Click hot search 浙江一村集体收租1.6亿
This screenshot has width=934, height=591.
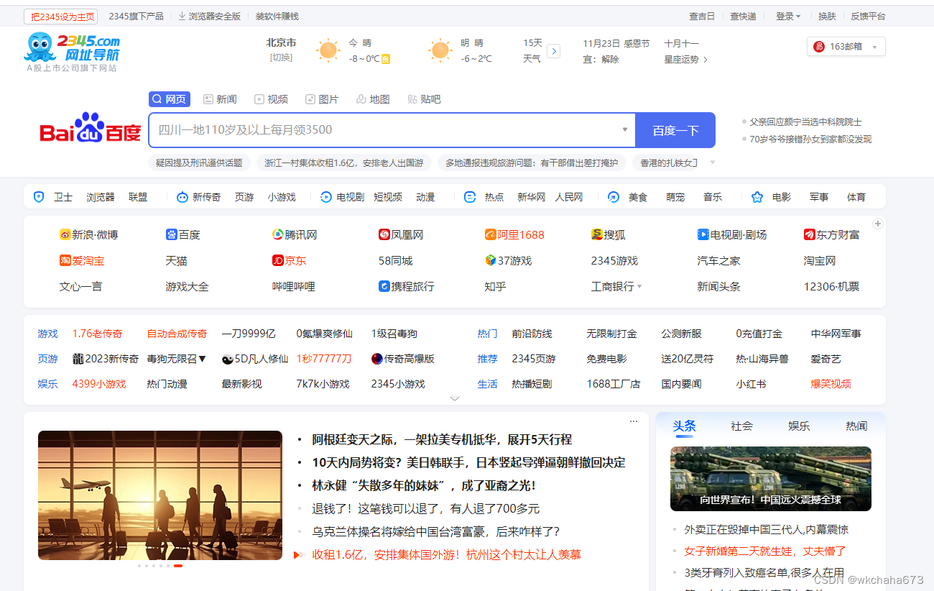pyautogui.click(x=344, y=162)
